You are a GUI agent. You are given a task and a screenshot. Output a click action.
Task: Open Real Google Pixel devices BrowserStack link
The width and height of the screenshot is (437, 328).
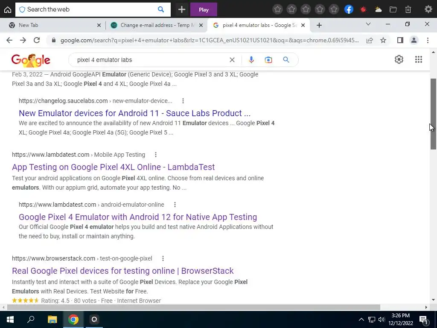[122, 270]
